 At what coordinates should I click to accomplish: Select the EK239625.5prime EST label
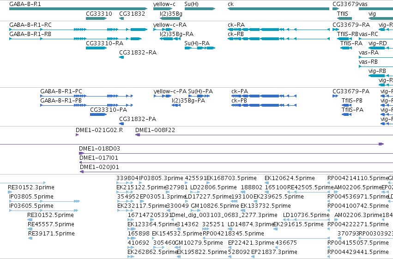click(279, 197)
